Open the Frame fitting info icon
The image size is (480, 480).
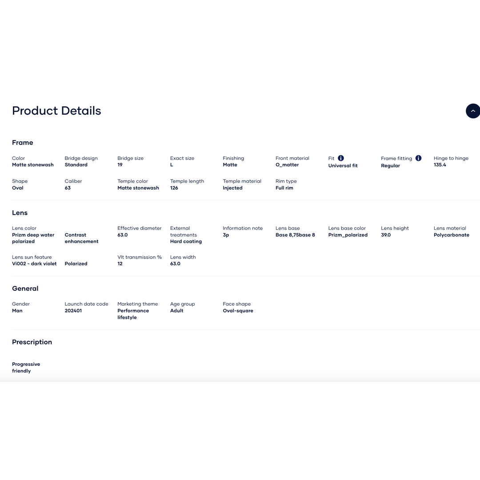pos(418,158)
